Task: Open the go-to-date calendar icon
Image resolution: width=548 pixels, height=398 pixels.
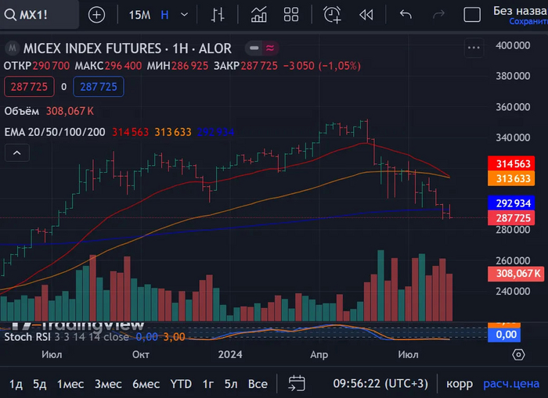Action: [x=297, y=383]
